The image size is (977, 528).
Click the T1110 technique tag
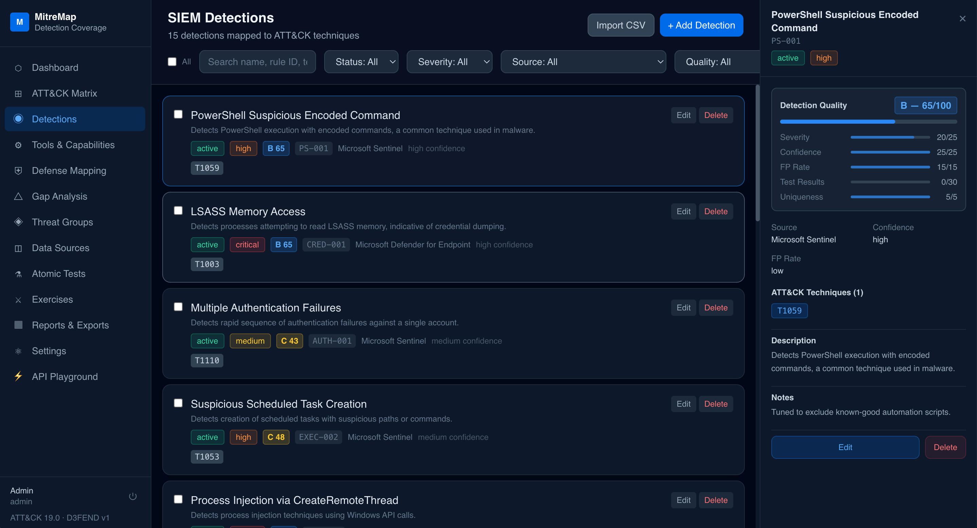click(207, 360)
